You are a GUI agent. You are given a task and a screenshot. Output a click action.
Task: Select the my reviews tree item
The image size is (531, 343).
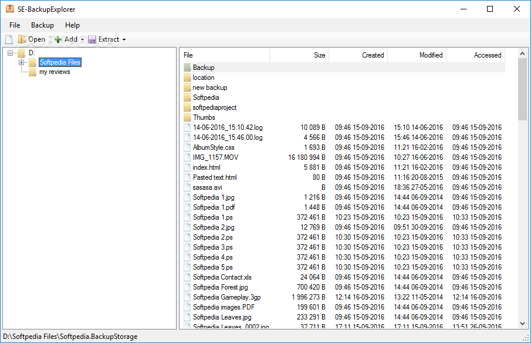pos(55,72)
